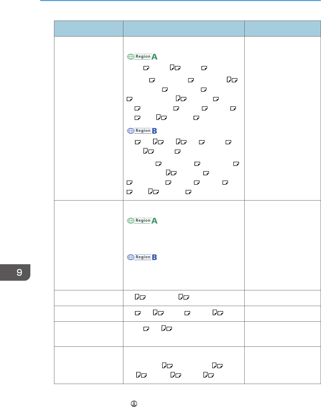Click first landscape paper icon in fourth table row
The height and width of the screenshot is (407, 321).
pyautogui.click(x=138, y=313)
